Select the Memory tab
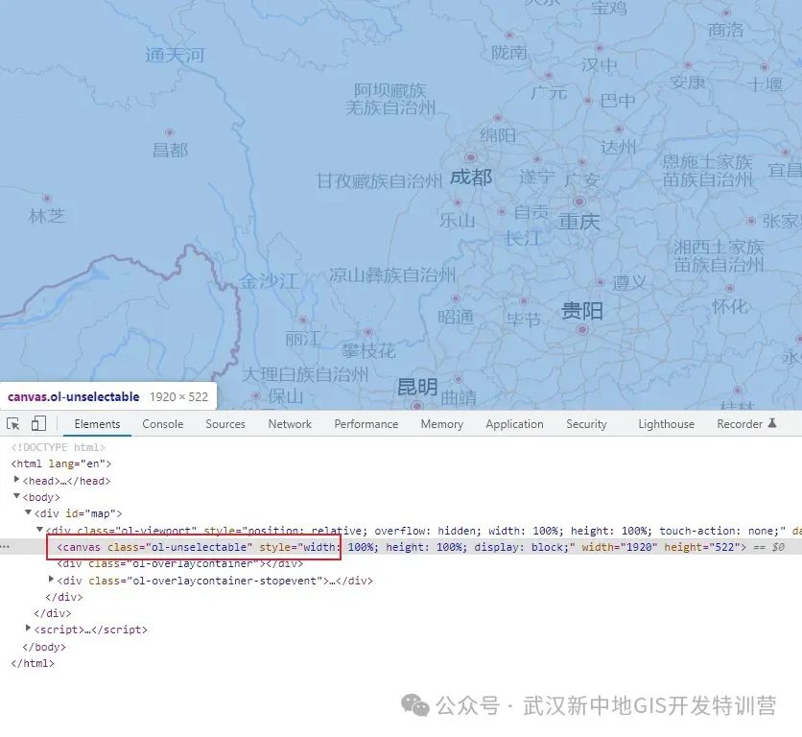Viewport: 802px width, 737px height. [442, 424]
